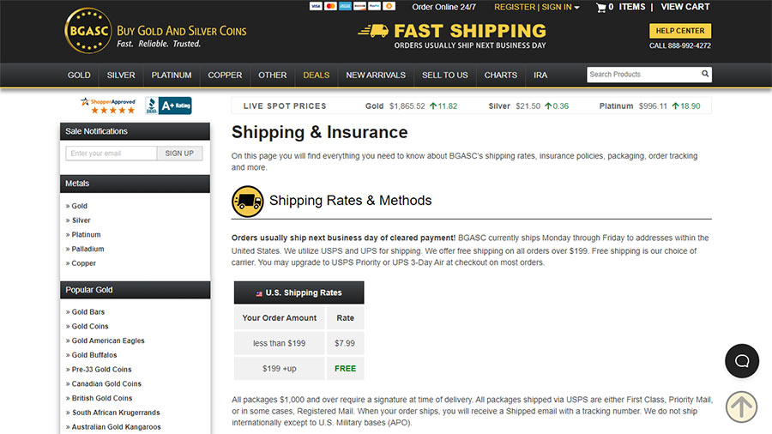Open the Shopper Approved rating badge
The height and width of the screenshot is (434, 772).
pyautogui.click(x=108, y=105)
